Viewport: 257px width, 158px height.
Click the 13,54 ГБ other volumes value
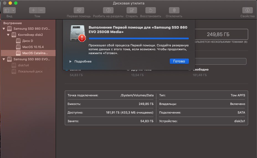[x=137, y=75]
